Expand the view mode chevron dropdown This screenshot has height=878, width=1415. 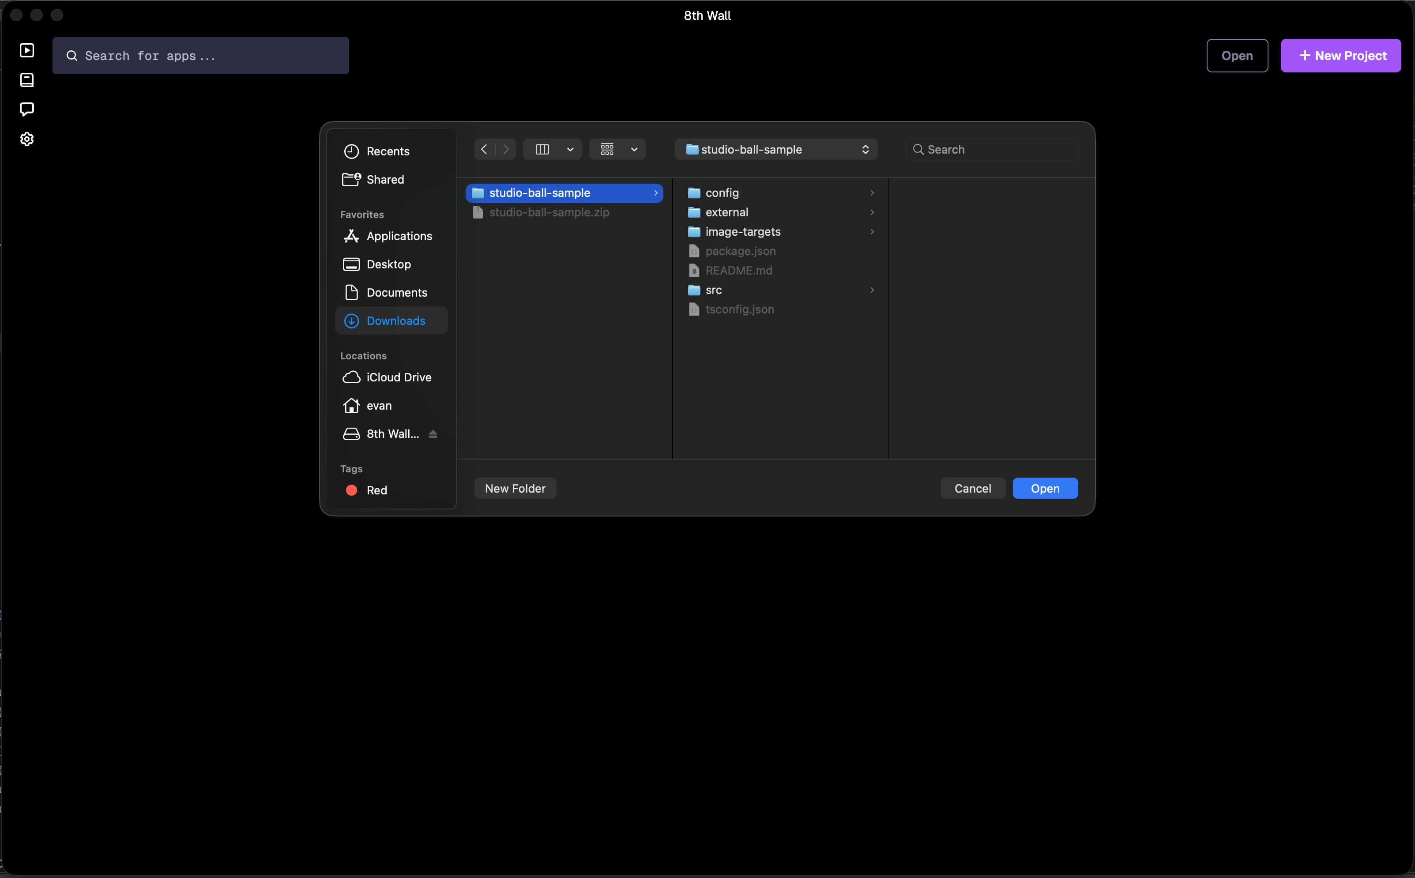570,149
